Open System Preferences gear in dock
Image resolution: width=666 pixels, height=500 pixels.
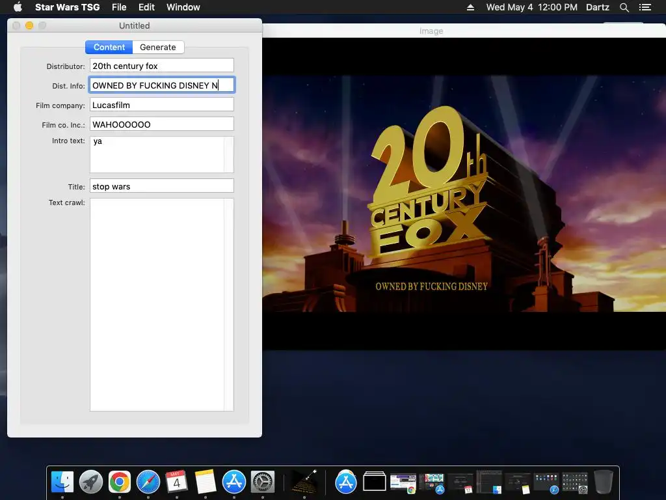click(263, 482)
